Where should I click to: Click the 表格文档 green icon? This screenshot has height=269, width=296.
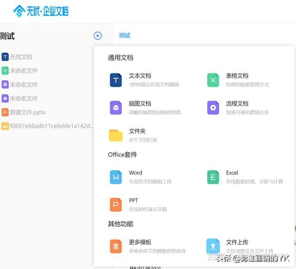(x=213, y=80)
